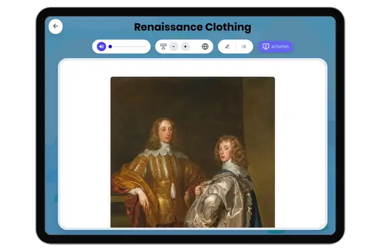
Task: Open the Activities button
Action: [x=275, y=46]
